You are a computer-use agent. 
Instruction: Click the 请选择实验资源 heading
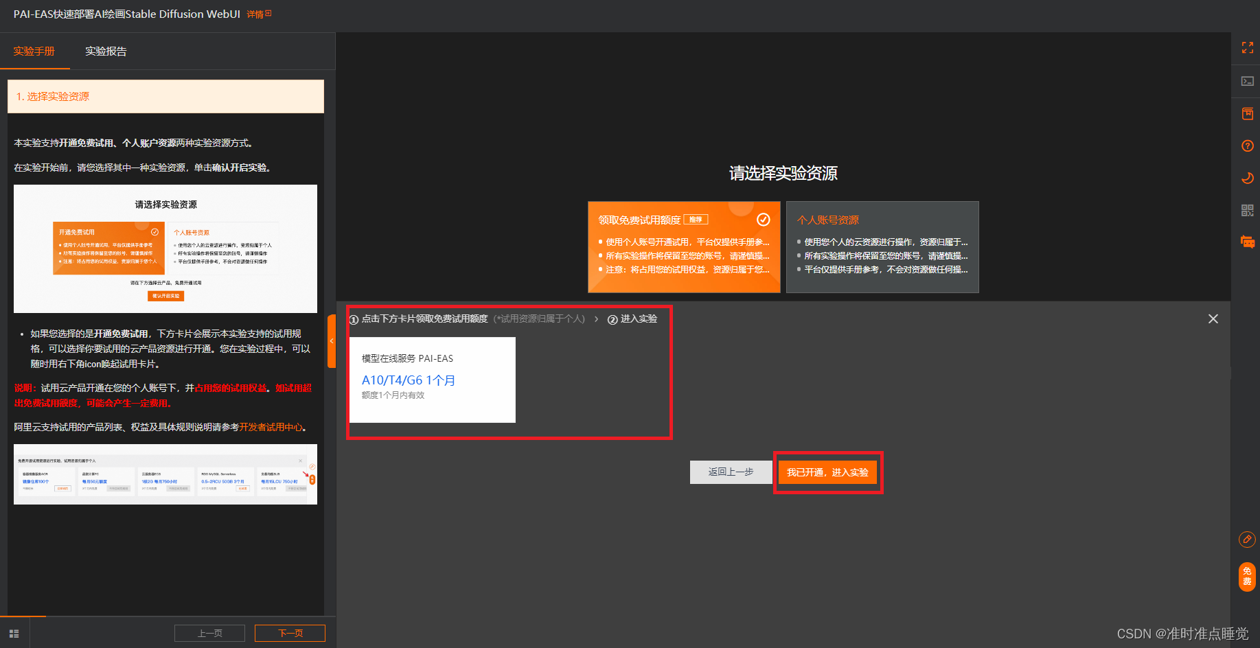783,173
